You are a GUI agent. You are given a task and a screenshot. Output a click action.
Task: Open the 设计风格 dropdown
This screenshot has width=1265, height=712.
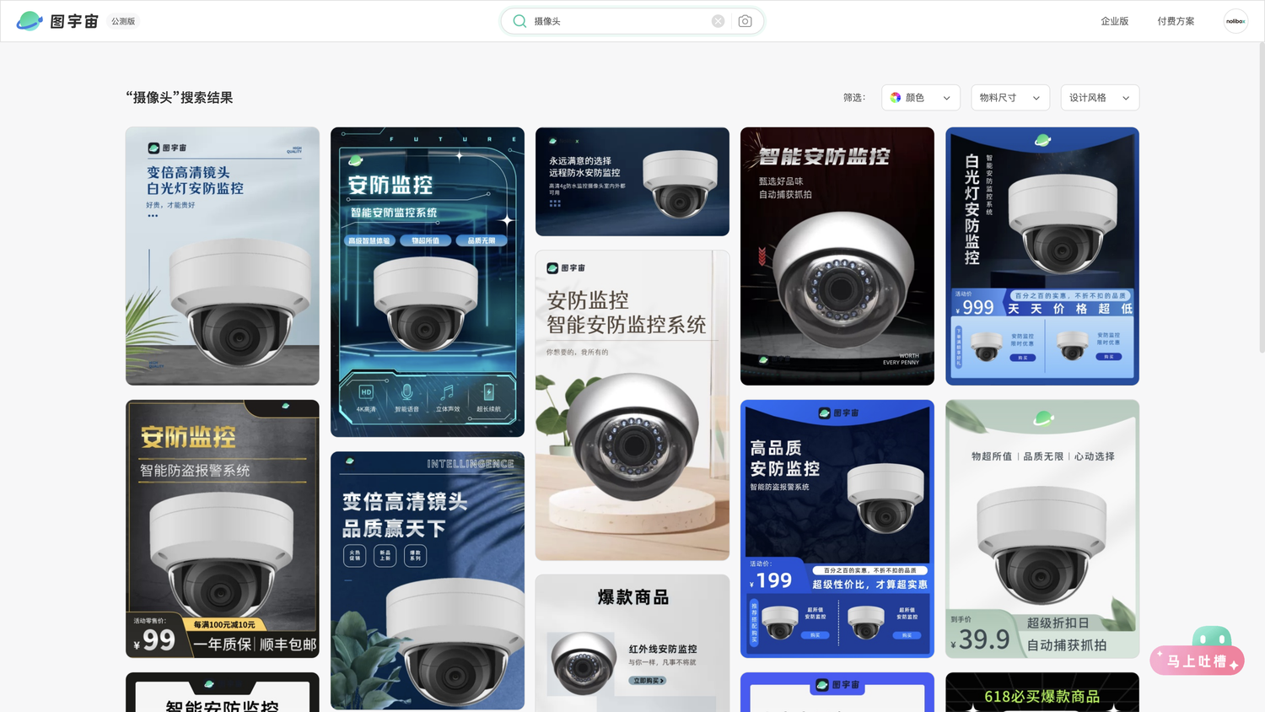point(1100,98)
